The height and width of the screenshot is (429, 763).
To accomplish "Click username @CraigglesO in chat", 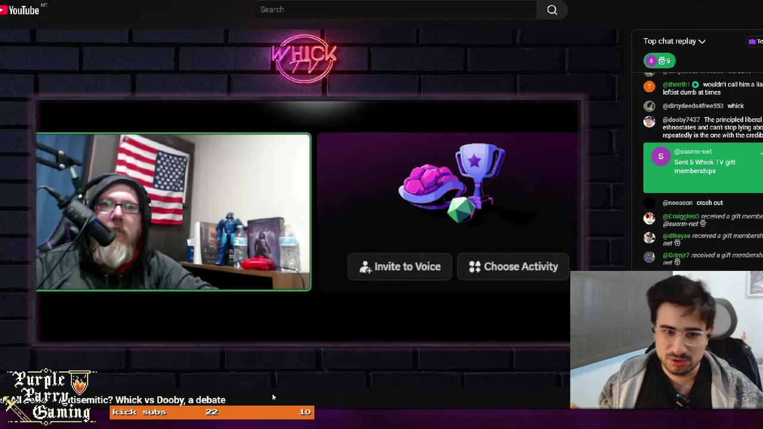I will coord(681,216).
